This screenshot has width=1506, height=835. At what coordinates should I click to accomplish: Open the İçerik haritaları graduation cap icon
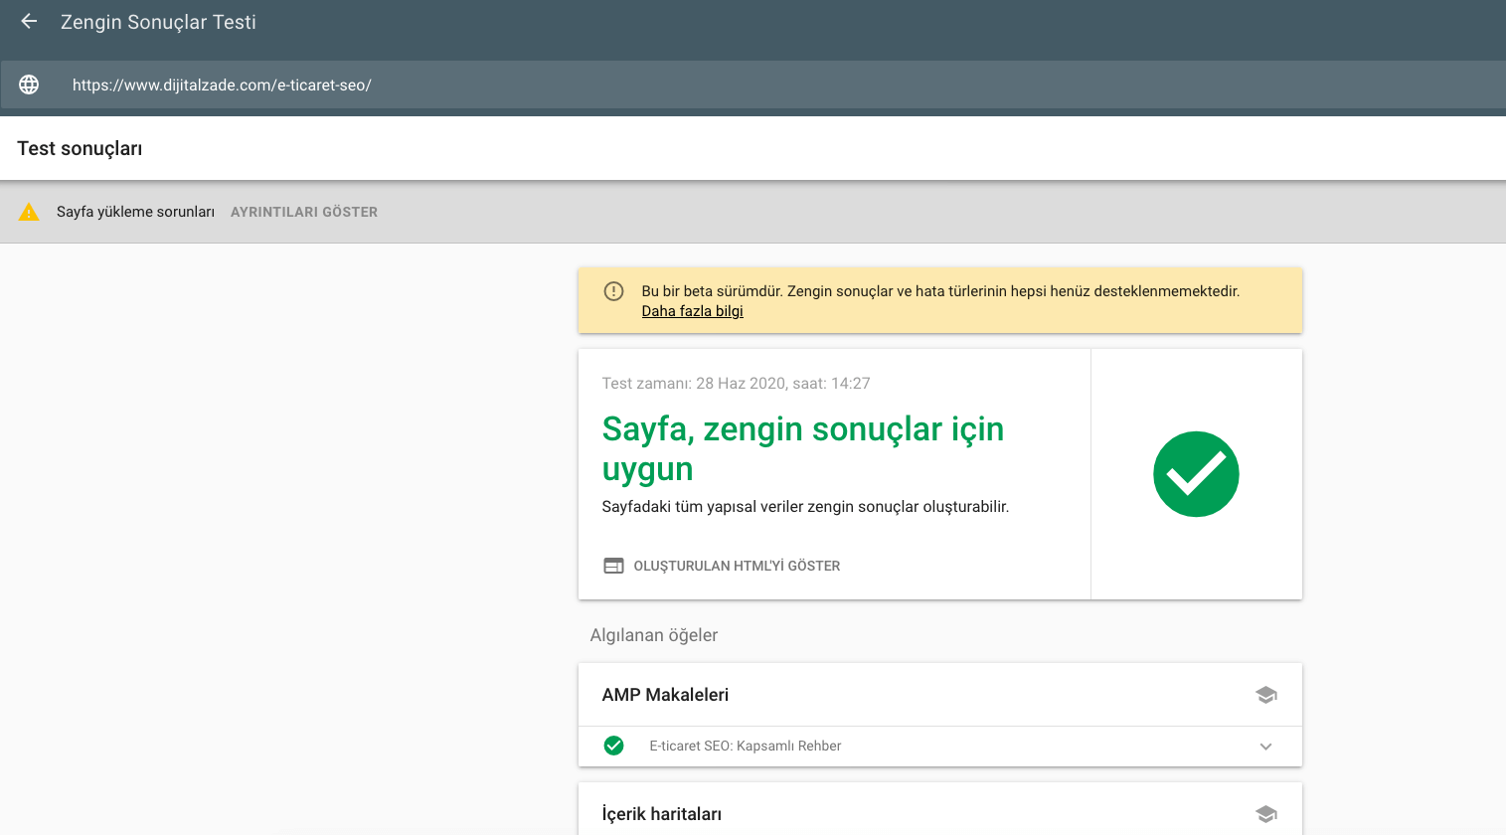coord(1265,814)
